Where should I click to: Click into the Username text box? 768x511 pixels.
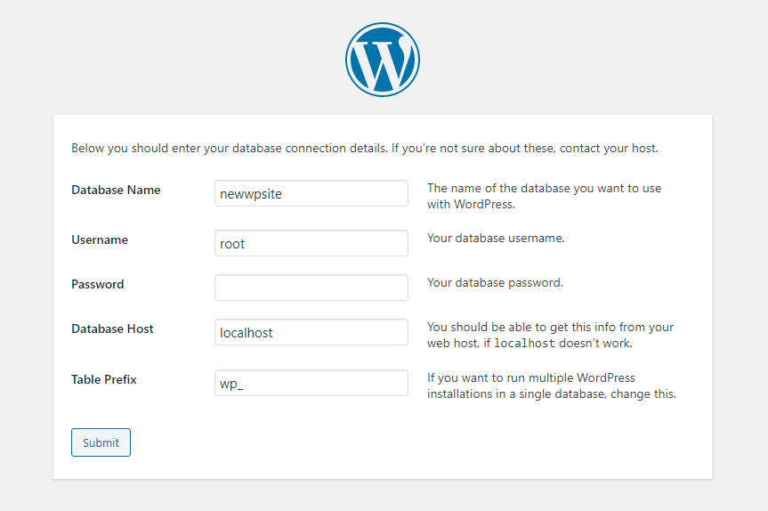tap(311, 243)
